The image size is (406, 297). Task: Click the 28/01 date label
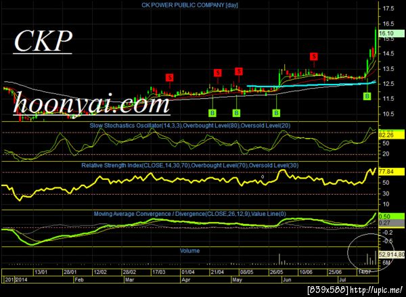pyautogui.click(x=70, y=272)
